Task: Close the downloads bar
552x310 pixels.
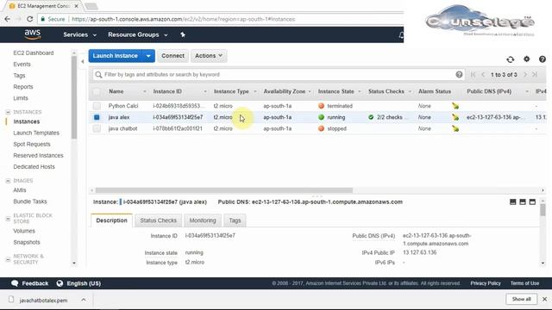Action: (x=544, y=299)
